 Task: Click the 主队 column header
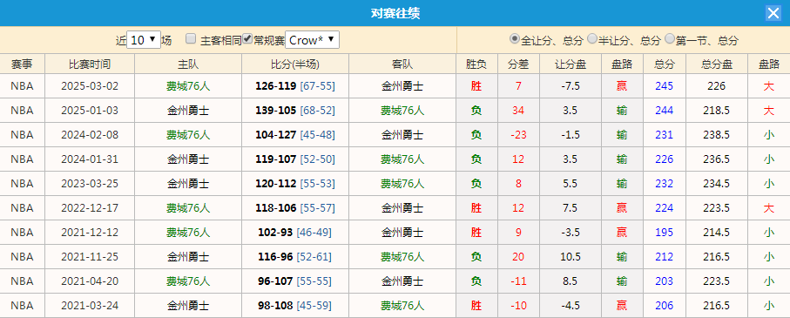[188, 64]
